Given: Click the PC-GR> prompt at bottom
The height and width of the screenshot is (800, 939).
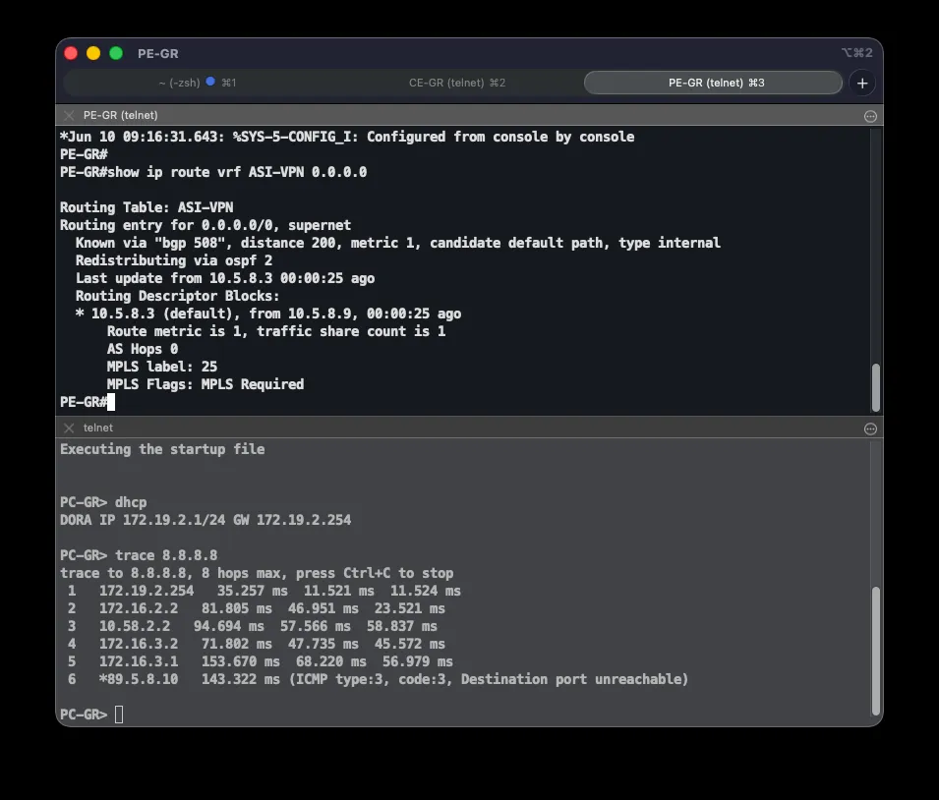Looking at the screenshot, I should 91,714.
